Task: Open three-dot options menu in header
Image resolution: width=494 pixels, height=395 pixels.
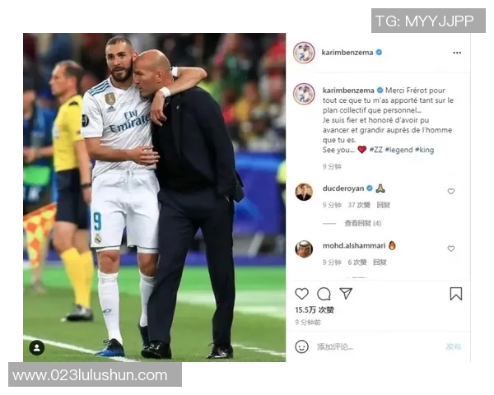Action: [x=457, y=53]
